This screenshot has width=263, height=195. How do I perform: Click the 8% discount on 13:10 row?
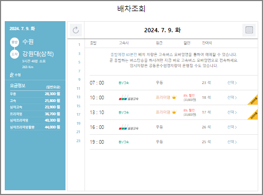click(190, 110)
